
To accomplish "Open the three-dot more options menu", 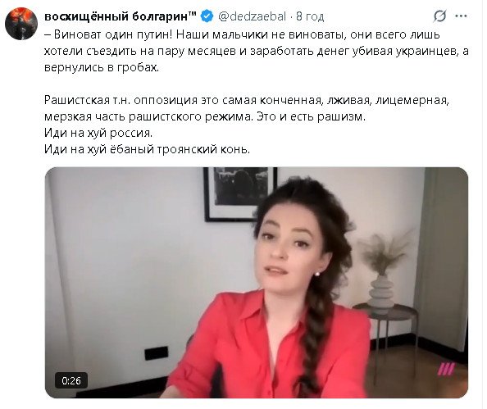I will [x=461, y=16].
